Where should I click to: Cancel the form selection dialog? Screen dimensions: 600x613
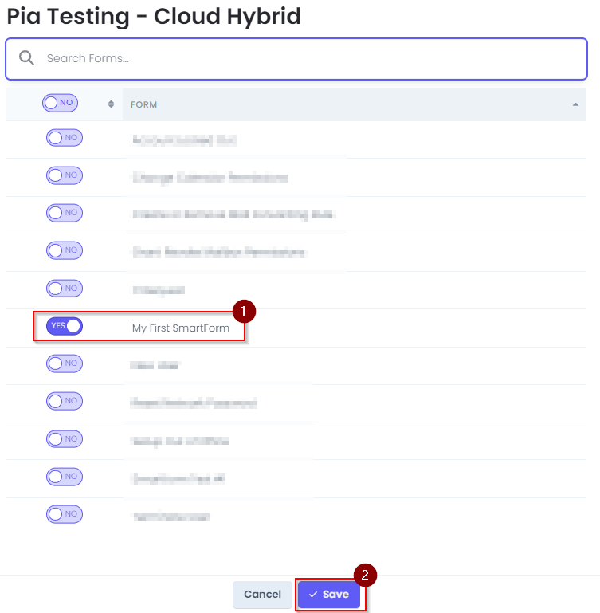coord(262,595)
